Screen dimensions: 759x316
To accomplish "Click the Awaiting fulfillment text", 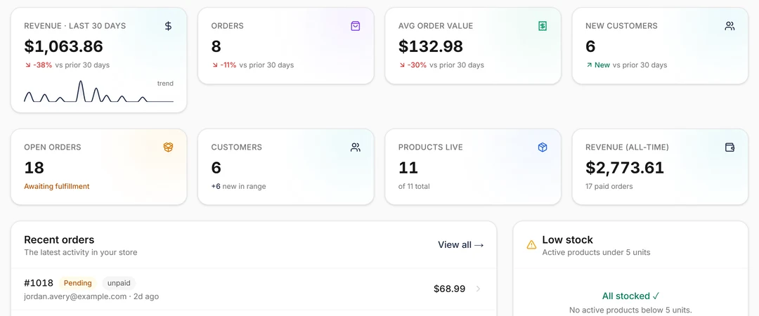I will pos(57,186).
